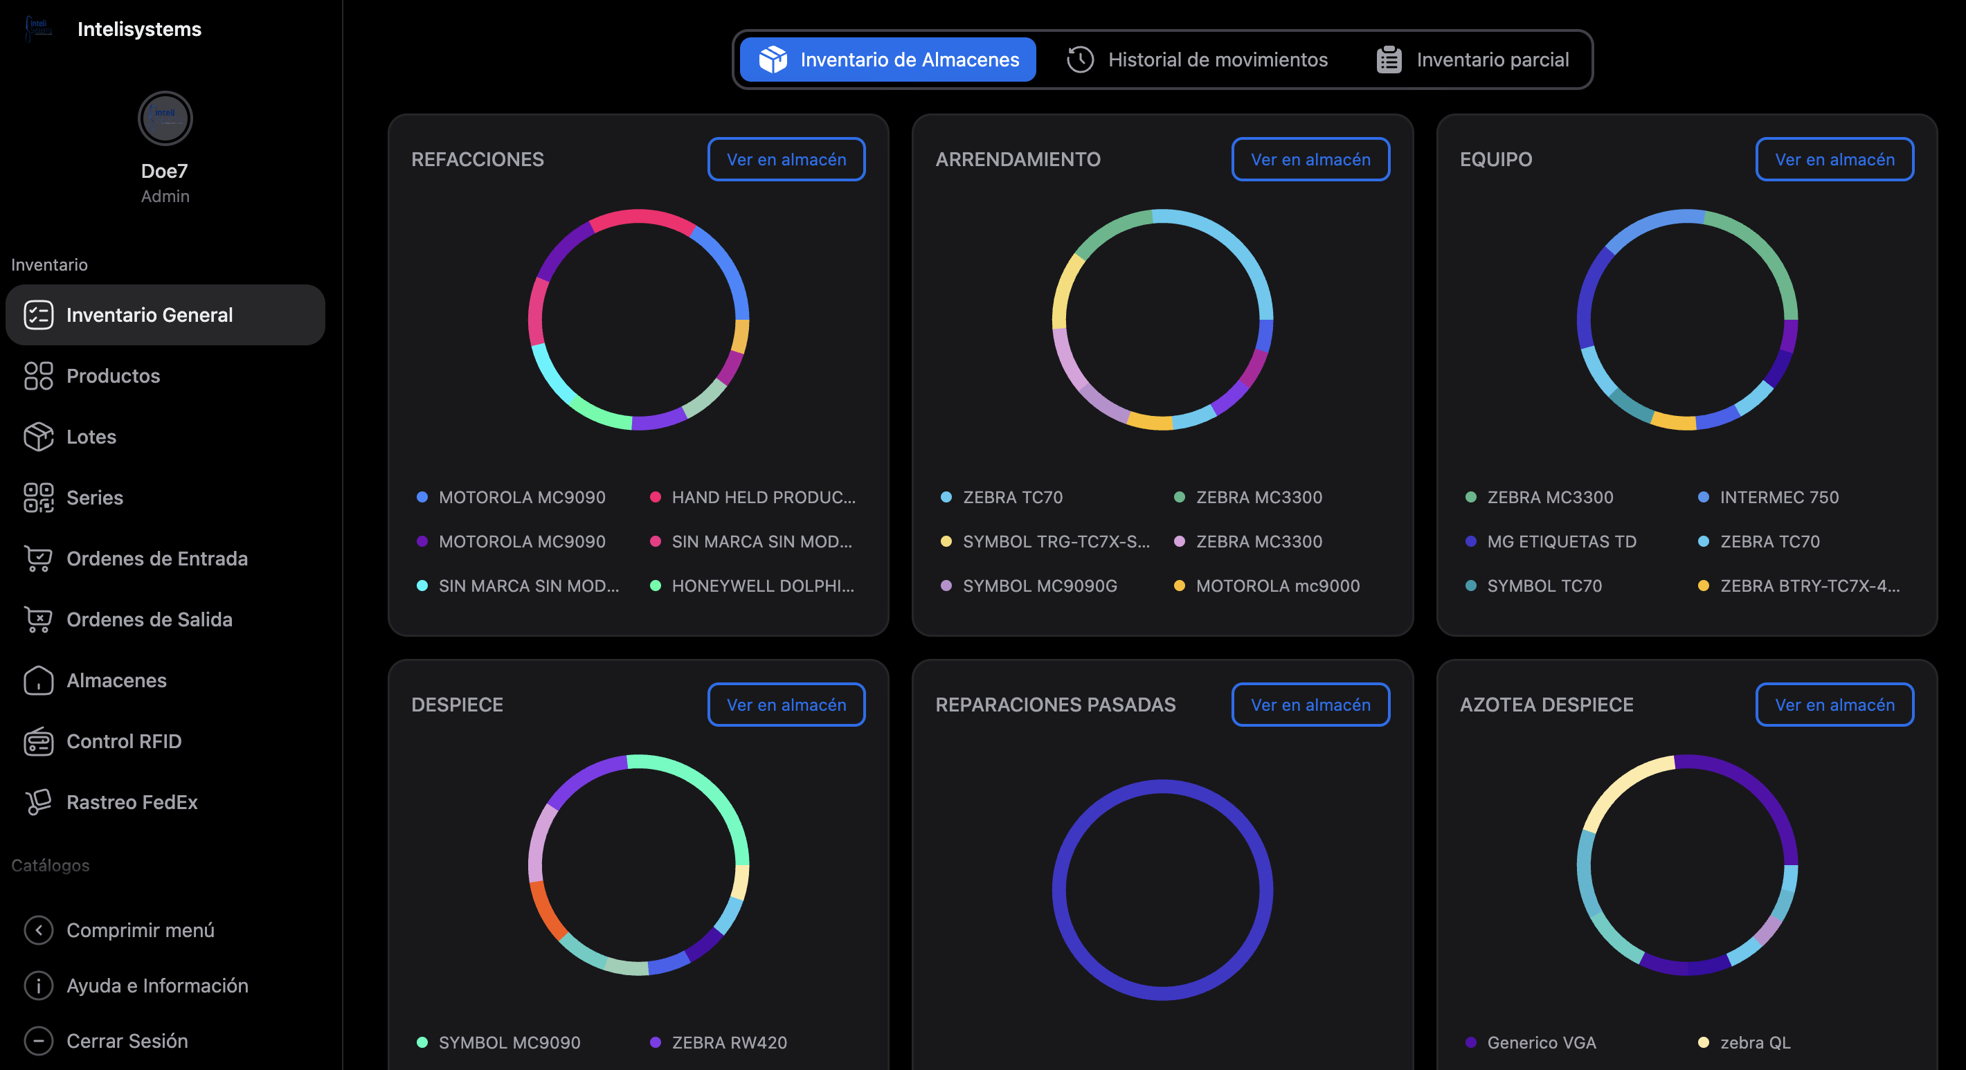The width and height of the screenshot is (1966, 1070).
Task: Click light blue swatch beside ZEBRA TC70 in ARRENDAMIENTO
Action: 946,497
